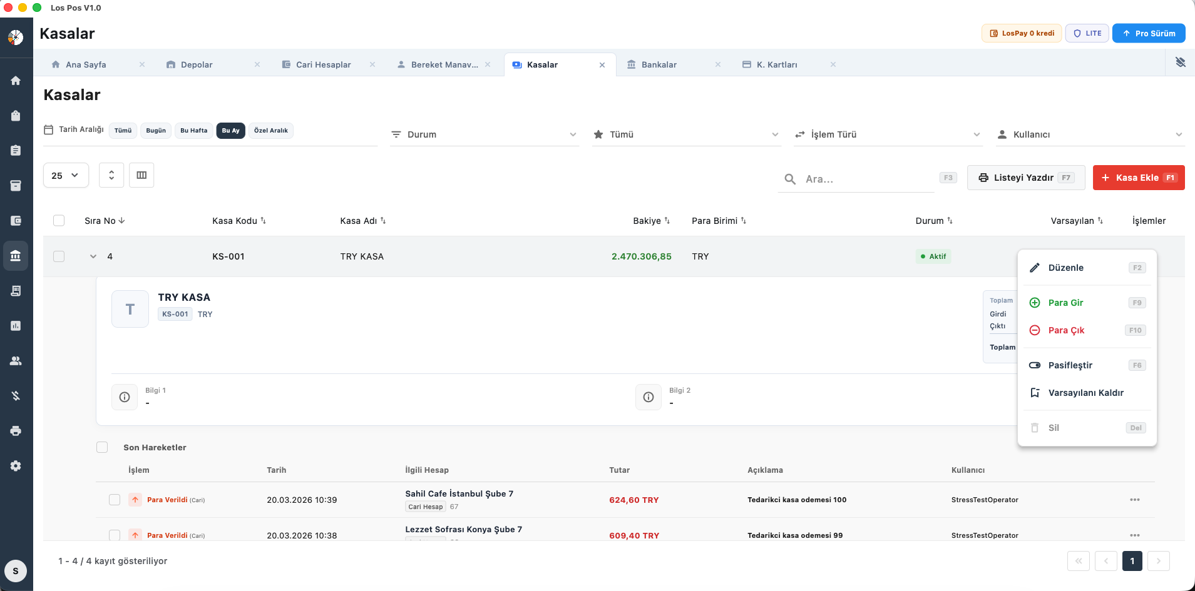
Task: Click the users icon in sidebar
Action: pyautogui.click(x=16, y=361)
